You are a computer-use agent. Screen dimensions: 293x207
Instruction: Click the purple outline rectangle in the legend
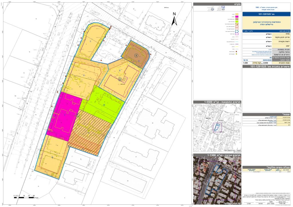tap(237, 34)
